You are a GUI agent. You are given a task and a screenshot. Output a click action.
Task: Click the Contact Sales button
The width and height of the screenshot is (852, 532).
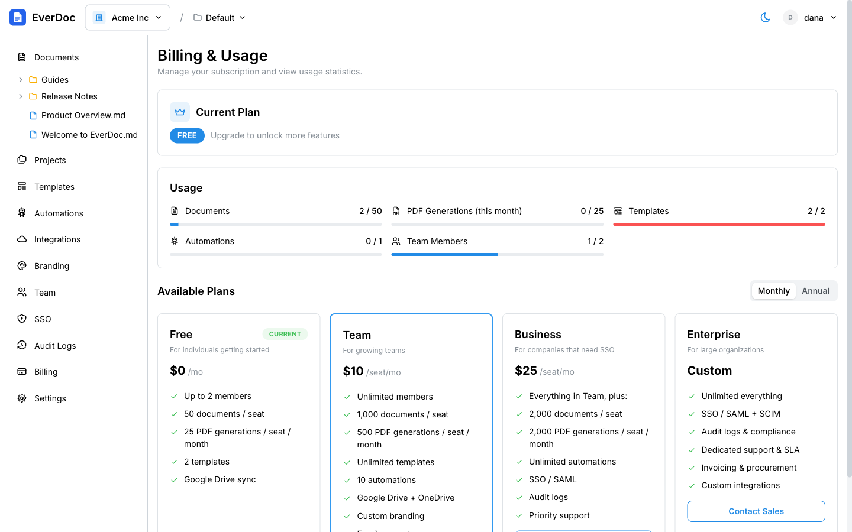pos(756,511)
